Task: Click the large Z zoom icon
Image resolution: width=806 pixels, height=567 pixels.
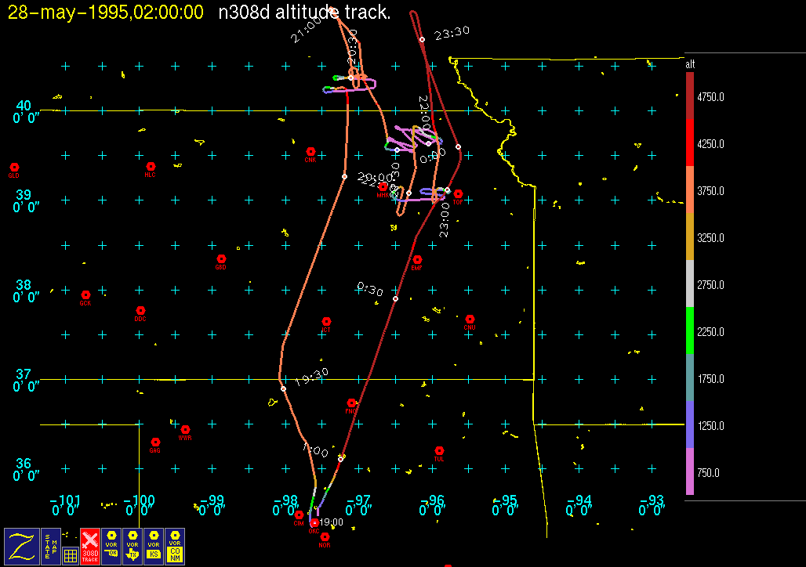Action: coord(22,547)
